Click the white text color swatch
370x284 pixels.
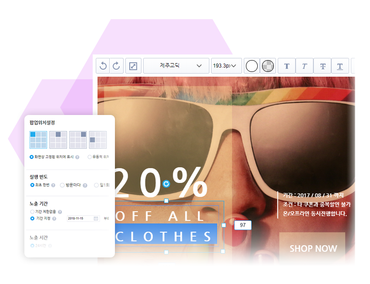(252, 66)
